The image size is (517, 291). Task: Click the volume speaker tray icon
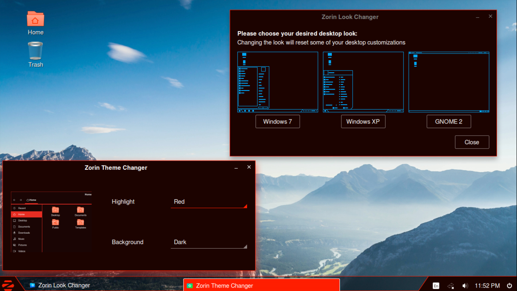pyautogui.click(x=465, y=286)
